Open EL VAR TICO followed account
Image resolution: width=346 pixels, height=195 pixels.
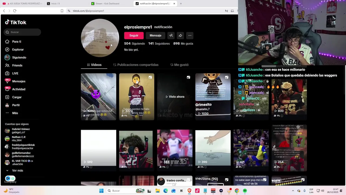tap(19, 162)
